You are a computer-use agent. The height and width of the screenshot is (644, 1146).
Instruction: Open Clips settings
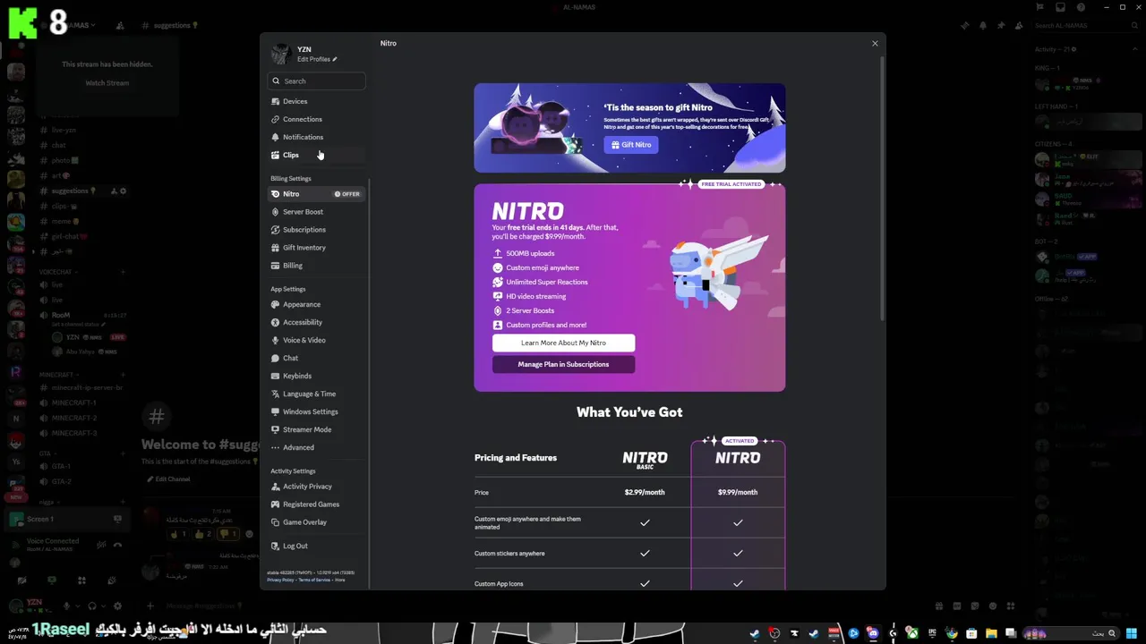tap(316, 155)
